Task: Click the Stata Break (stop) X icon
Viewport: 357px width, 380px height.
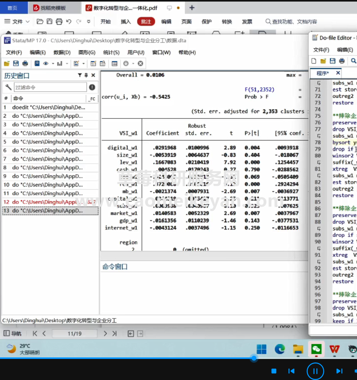Action: 140,64
